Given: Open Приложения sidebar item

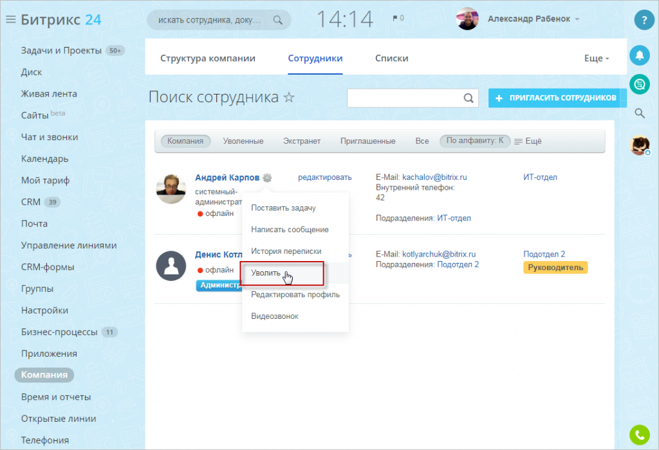Looking at the screenshot, I should [x=49, y=354].
